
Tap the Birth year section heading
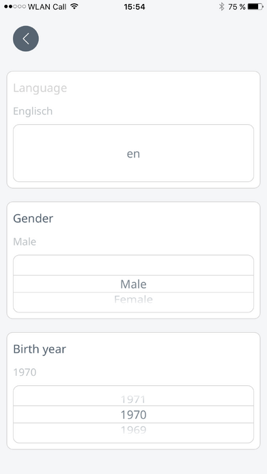[40, 349]
